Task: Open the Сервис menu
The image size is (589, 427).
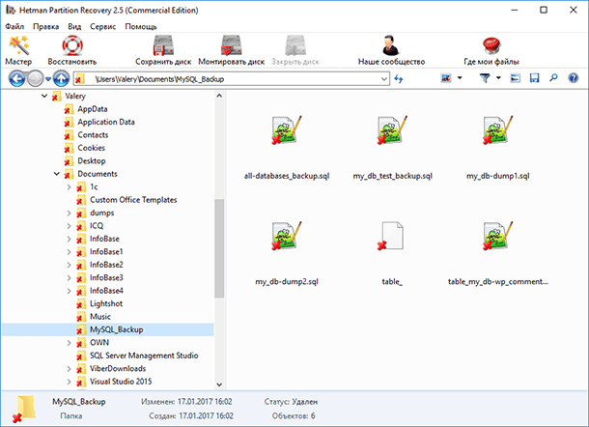Action: pyautogui.click(x=102, y=27)
